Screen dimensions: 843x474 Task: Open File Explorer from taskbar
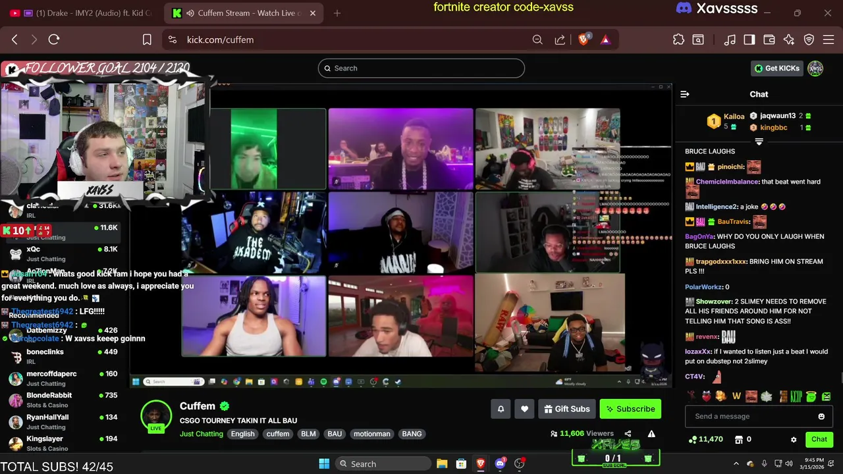[x=442, y=464]
